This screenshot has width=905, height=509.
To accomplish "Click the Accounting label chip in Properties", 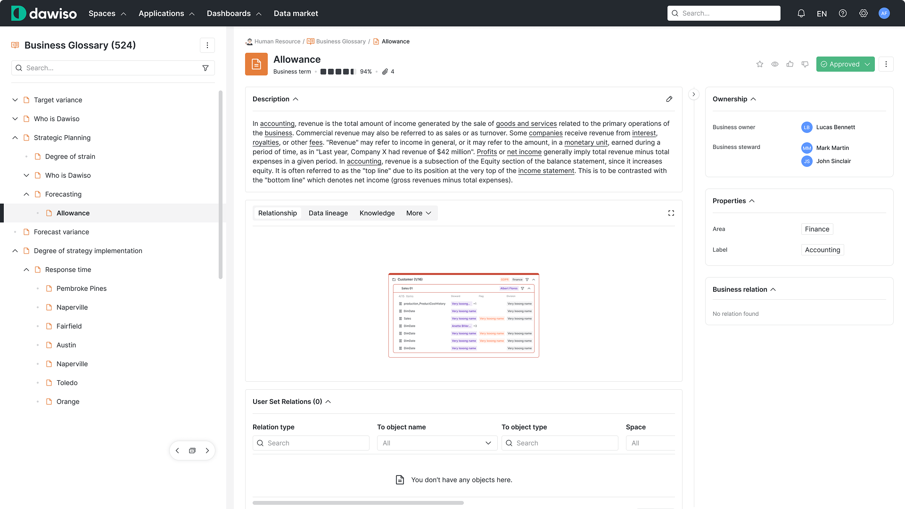I will click(823, 250).
